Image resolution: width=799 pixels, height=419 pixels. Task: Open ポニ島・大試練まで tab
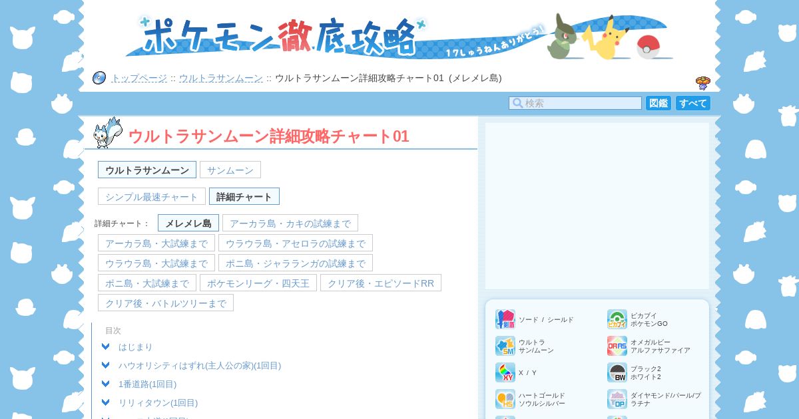[147, 283]
